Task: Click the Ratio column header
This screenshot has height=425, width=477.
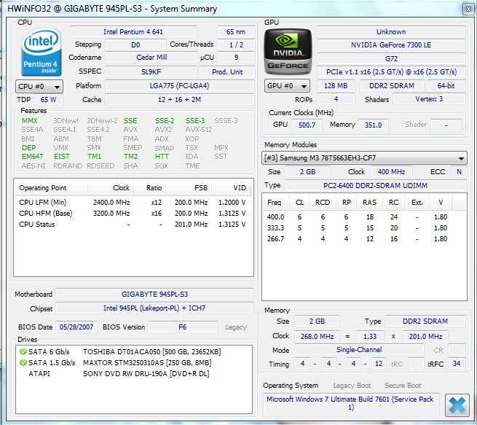Action: point(150,188)
